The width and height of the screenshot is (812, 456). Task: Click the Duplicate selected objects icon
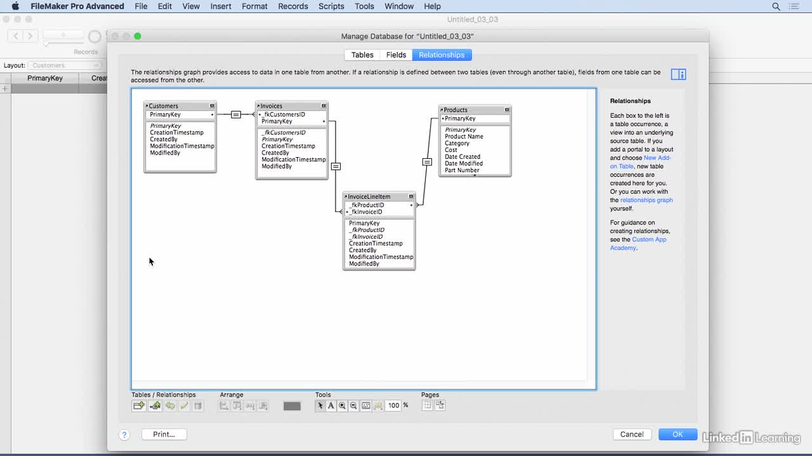click(x=170, y=405)
